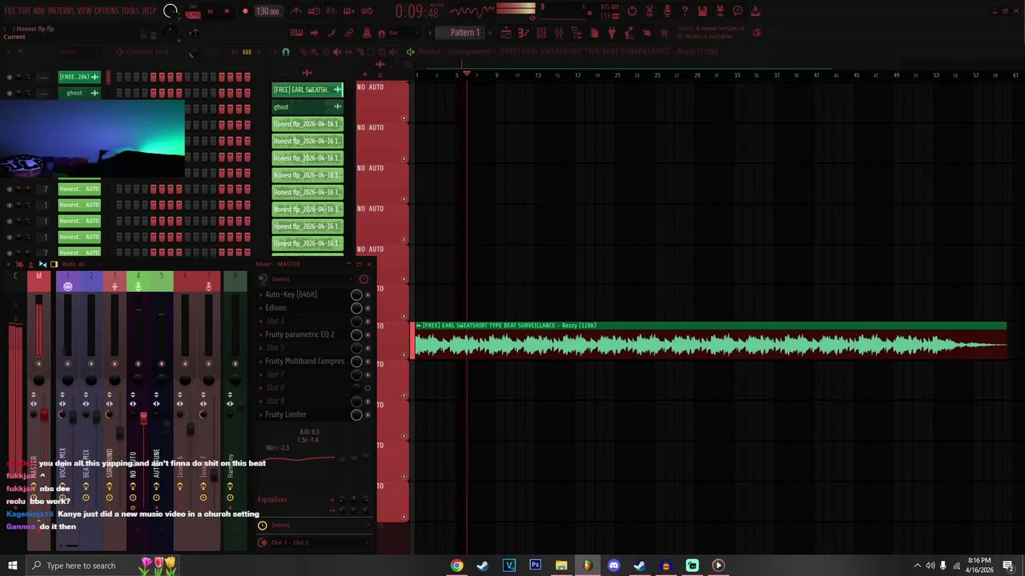Open the browser view icon
Viewport: 1025px width, 576px height.
click(x=577, y=33)
